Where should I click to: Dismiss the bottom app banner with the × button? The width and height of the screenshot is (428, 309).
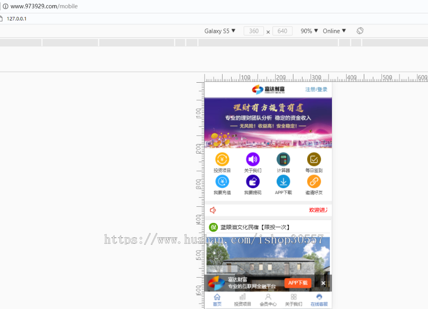[323, 283]
